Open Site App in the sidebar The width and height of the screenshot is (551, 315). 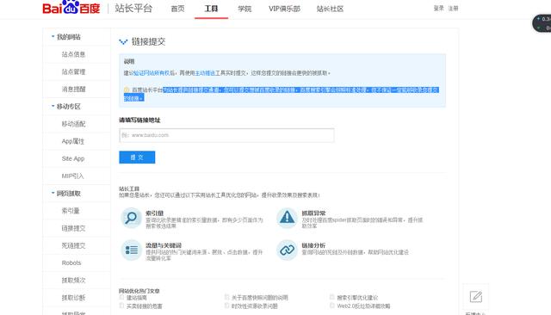coord(73,158)
